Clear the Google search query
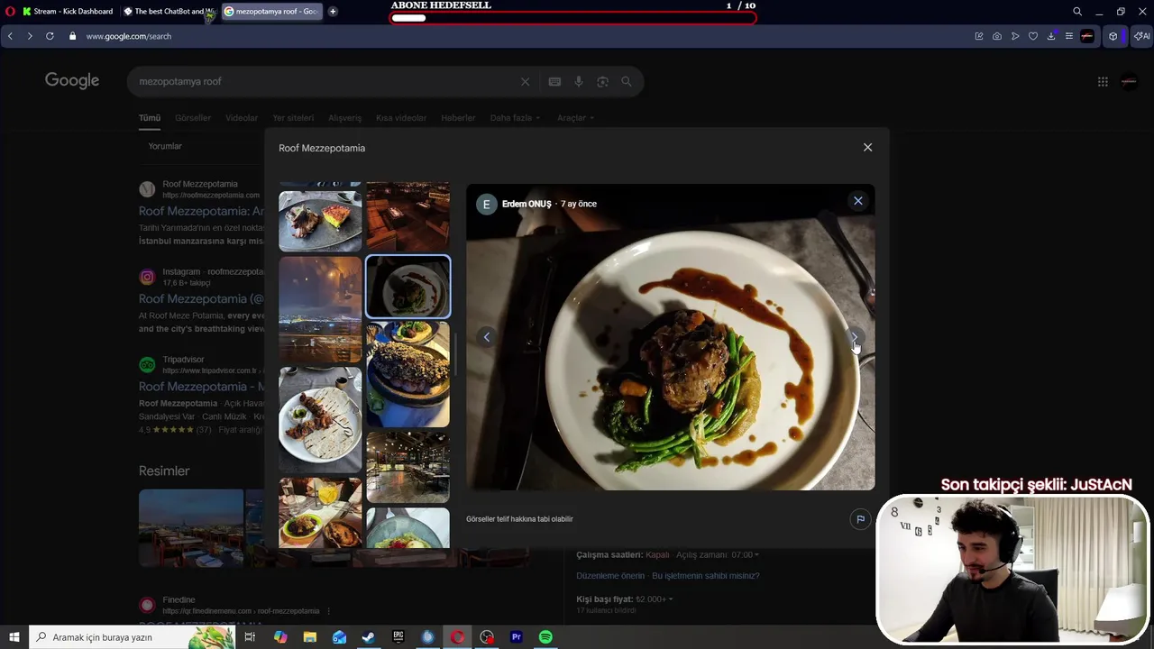Image resolution: width=1154 pixels, height=649 pixels. pos(525,81)
